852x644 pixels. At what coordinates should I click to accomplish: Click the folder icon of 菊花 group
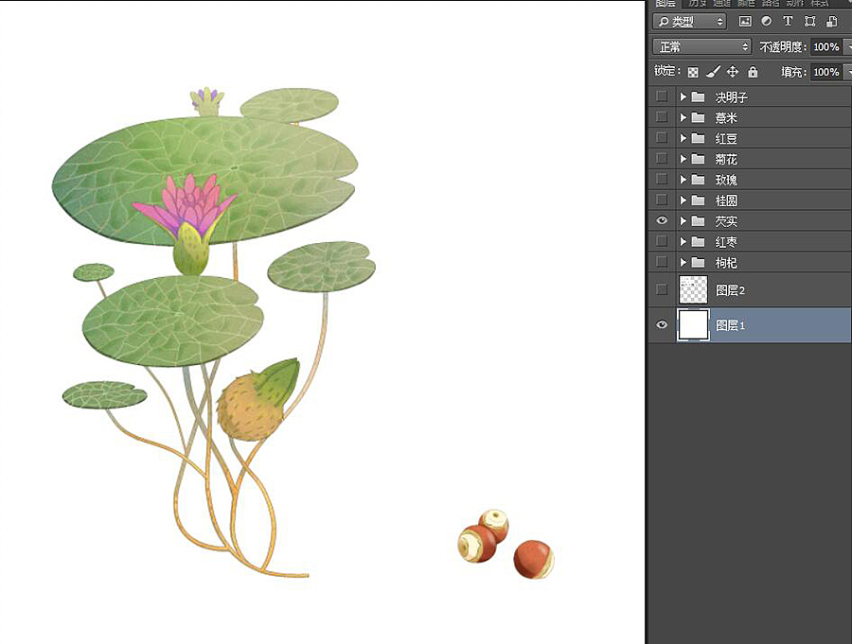coord(698,159)
